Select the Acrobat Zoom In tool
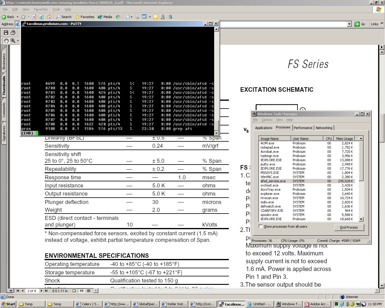This screenshot has width=385, height=308. coord(13,41)
